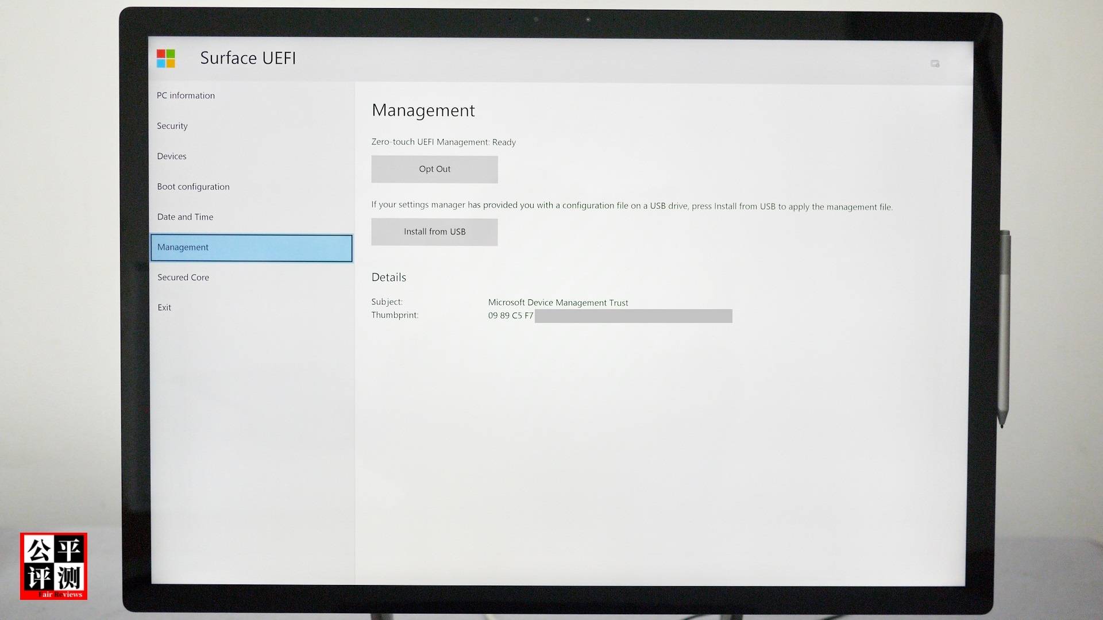Click the Zero-touch UEFI Management status text
Screen dimensions: 1103x620
(443, 142)
